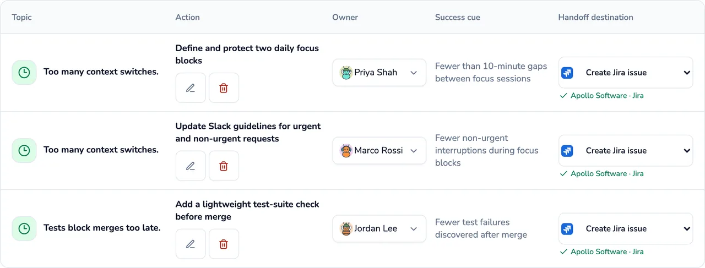Image resolution: width=705 pixels, height=268 pixels.
Task: Click the Handoff destination column header
Action: click(595, 17)
